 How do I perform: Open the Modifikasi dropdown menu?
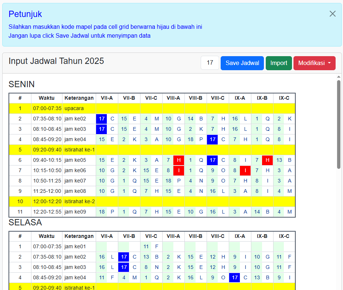click(315, 63)
